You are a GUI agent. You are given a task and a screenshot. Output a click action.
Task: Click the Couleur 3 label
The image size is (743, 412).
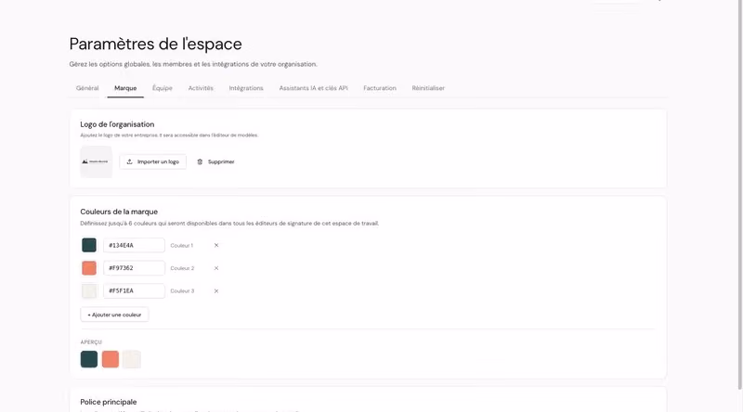182,290
